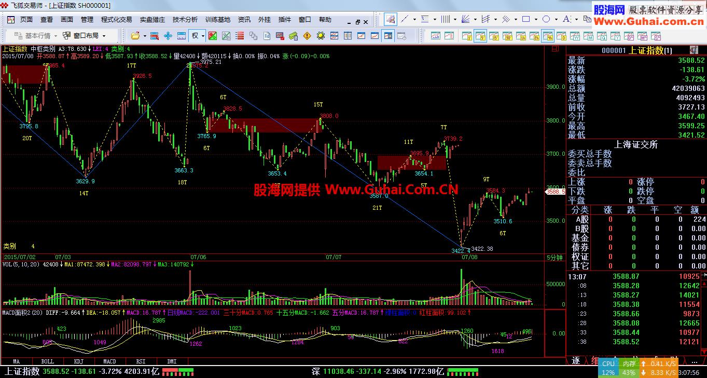Click the yellow diamond warning icon
Viewport: 707px width, 378px height.
point(307,36)
